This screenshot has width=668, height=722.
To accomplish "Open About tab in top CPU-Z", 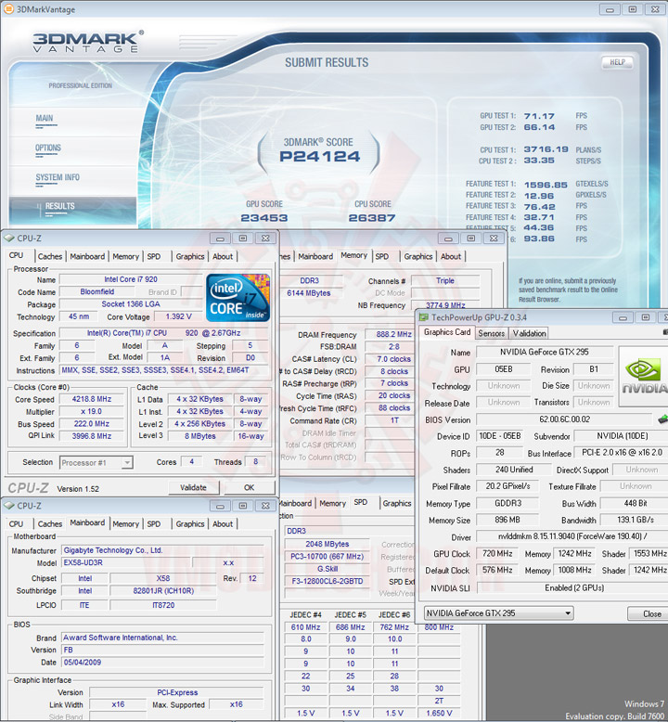I will (223, 256).
